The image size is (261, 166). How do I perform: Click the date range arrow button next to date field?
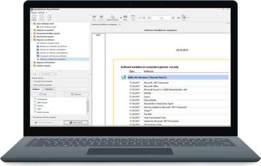tap(56, 74)
